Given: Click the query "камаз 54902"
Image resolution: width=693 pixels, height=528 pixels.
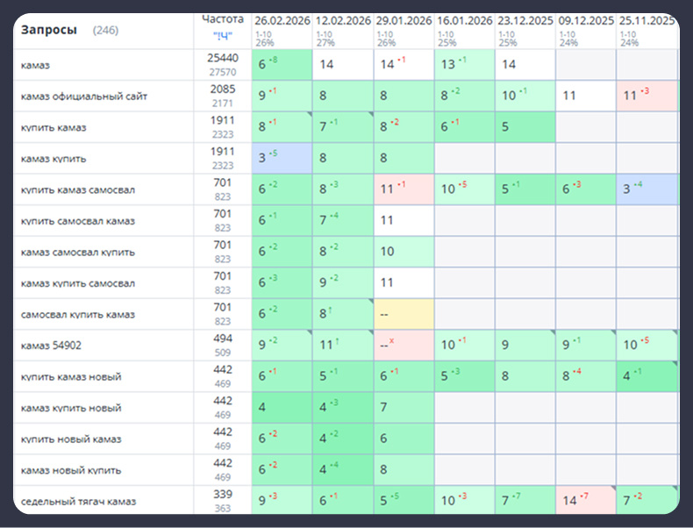Looking at the screenshot, I should tap(51, 346).
